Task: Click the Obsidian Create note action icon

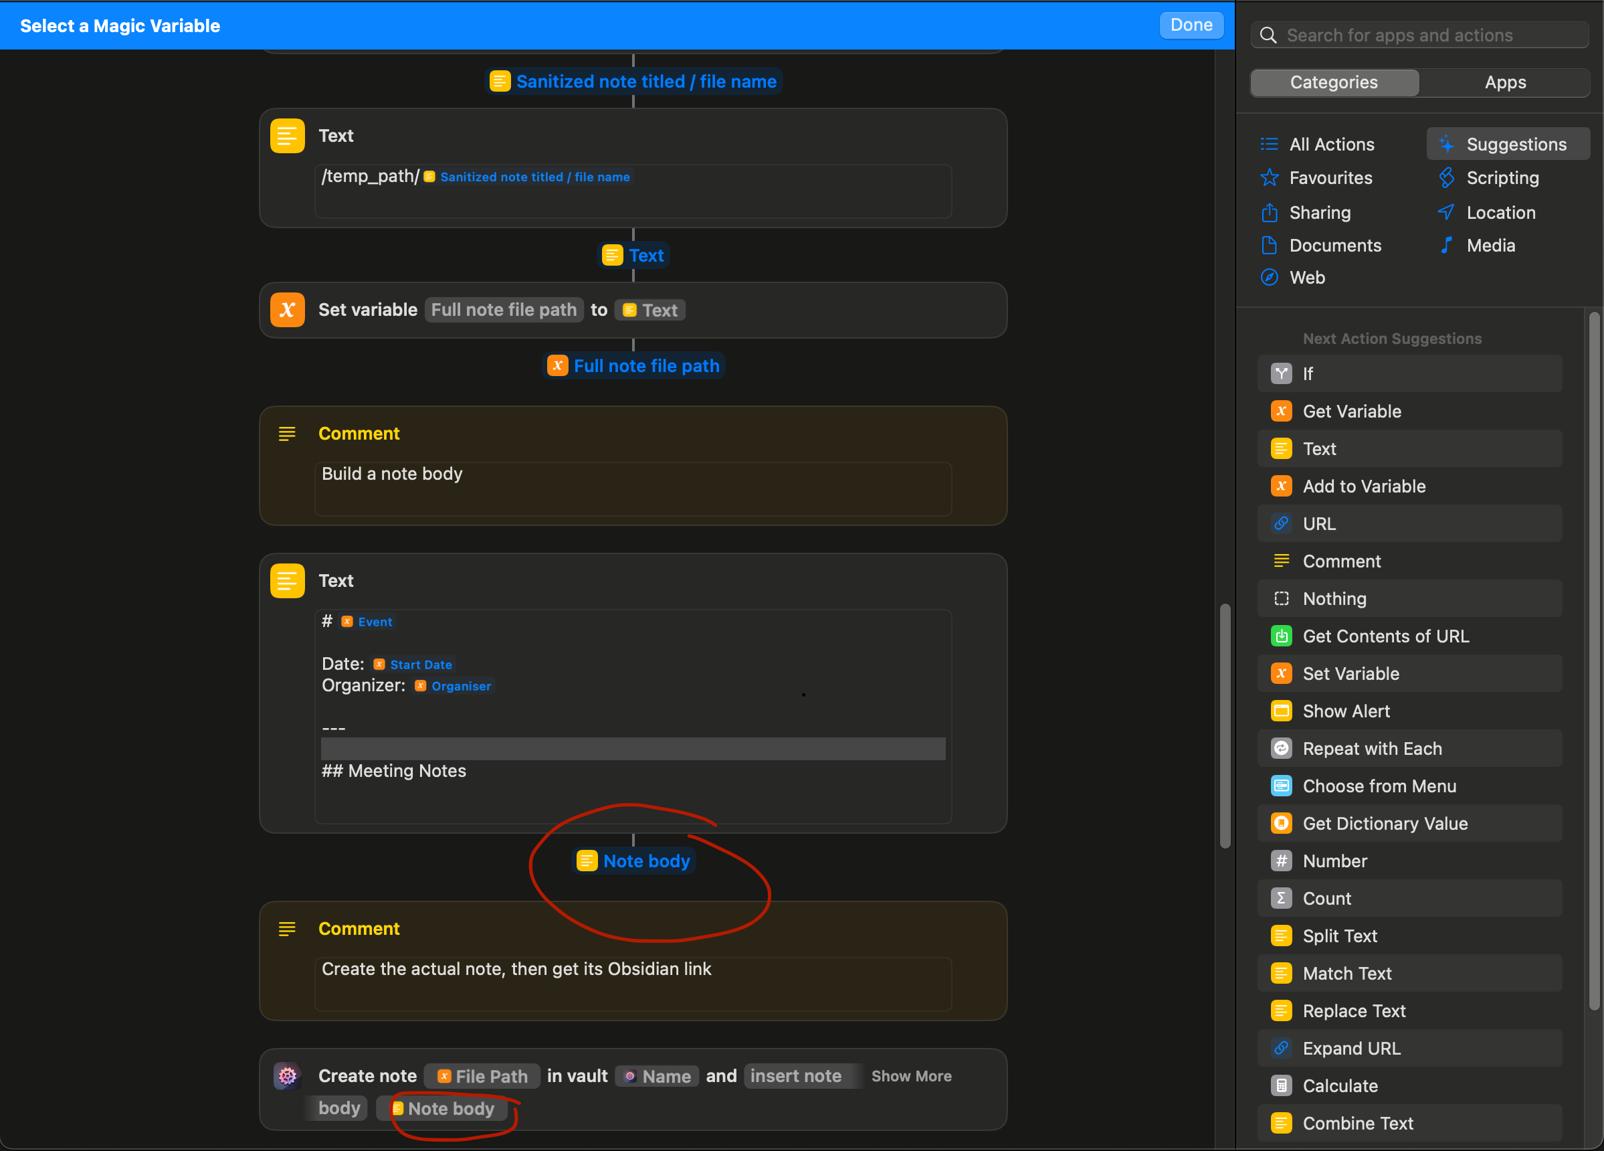Action: 287,1076
